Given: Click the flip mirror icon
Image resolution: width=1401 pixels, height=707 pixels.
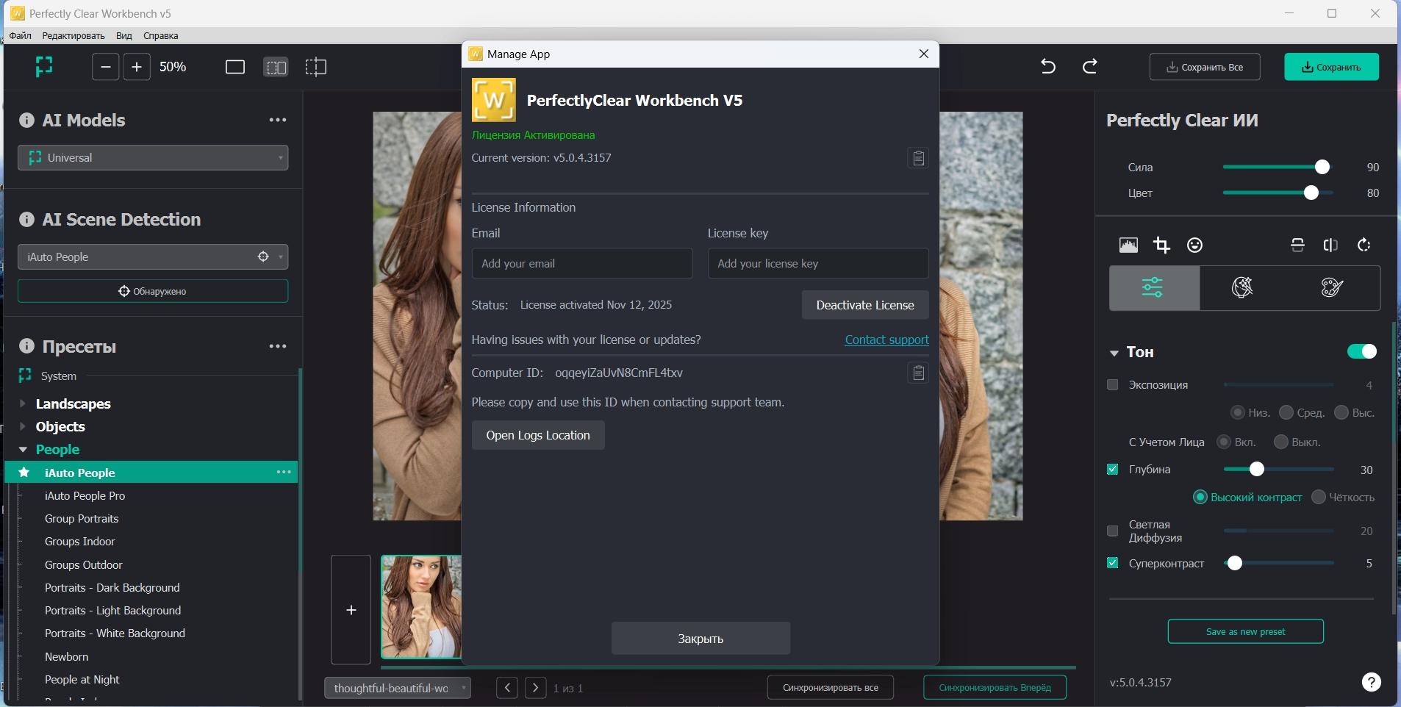Looking at the screenshot, I should point(1330,245).
